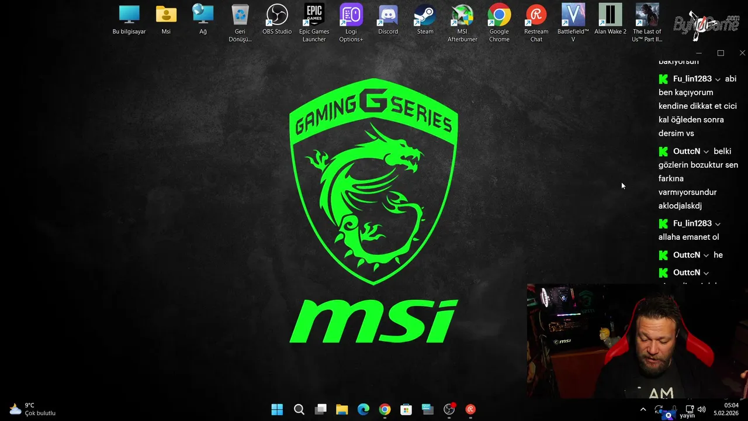The width and height of the screenshot is (748, 421).
Task: Open the Bu bilgisayar desktop icon
Action: 129,20
